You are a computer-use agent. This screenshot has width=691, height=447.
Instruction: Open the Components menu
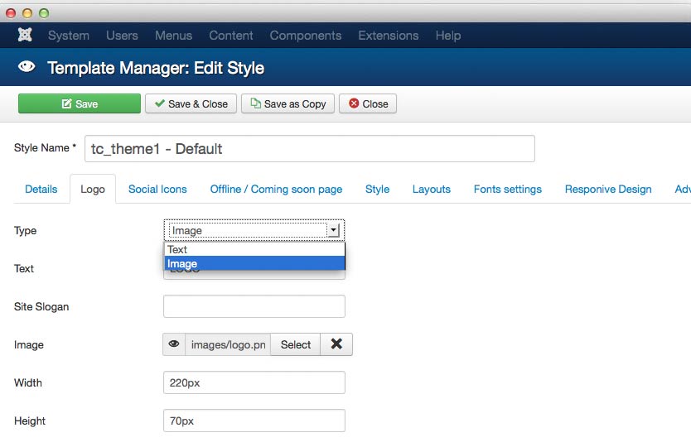coord(305,36)
